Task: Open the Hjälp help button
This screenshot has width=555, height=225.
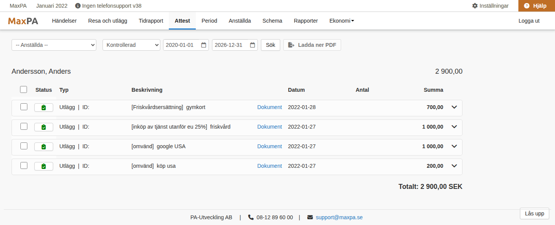Action: click(x=536, y=6)
